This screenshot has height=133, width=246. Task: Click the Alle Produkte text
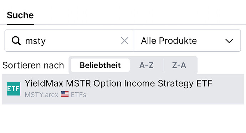[x=169, y=41]
